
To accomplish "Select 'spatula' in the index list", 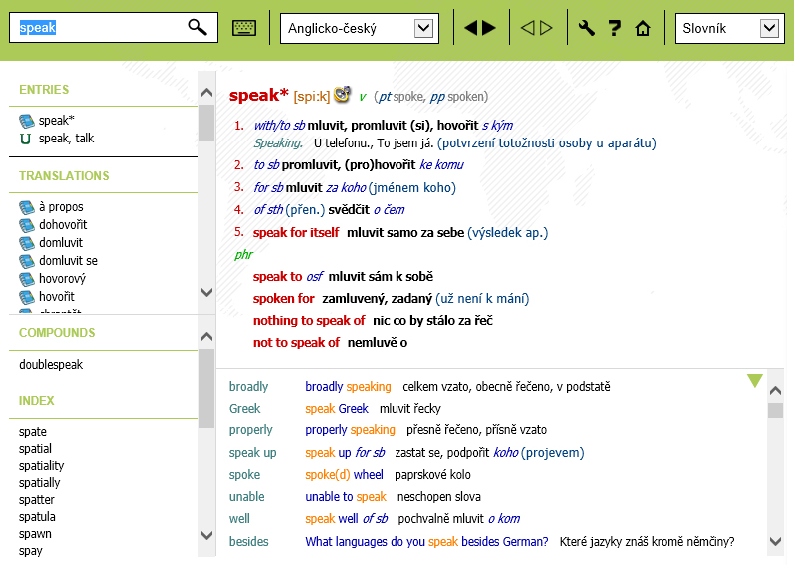I will point(38,517).
